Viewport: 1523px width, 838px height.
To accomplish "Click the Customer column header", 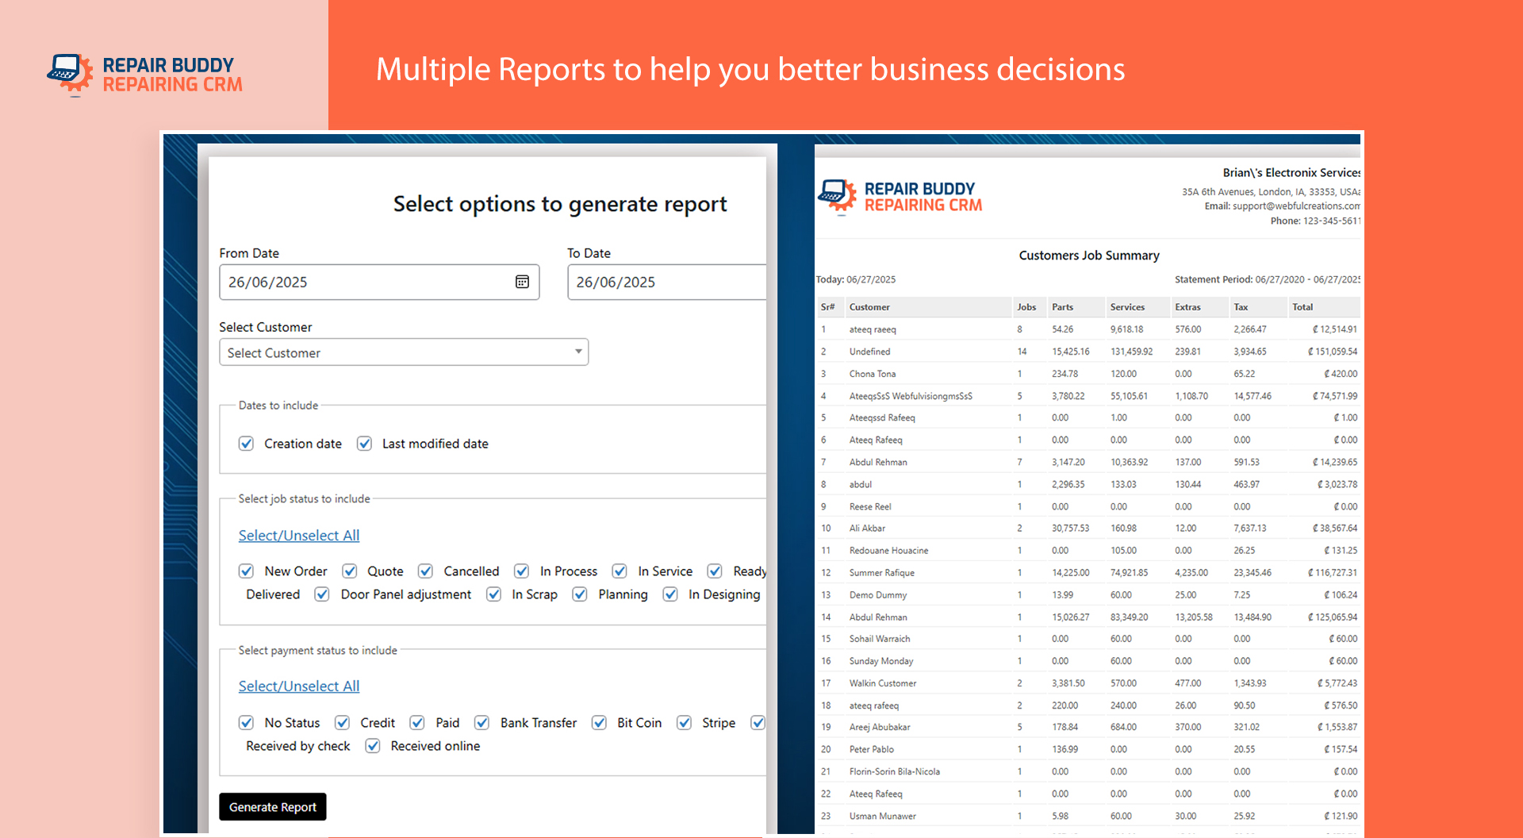I will tap(869, 307).
